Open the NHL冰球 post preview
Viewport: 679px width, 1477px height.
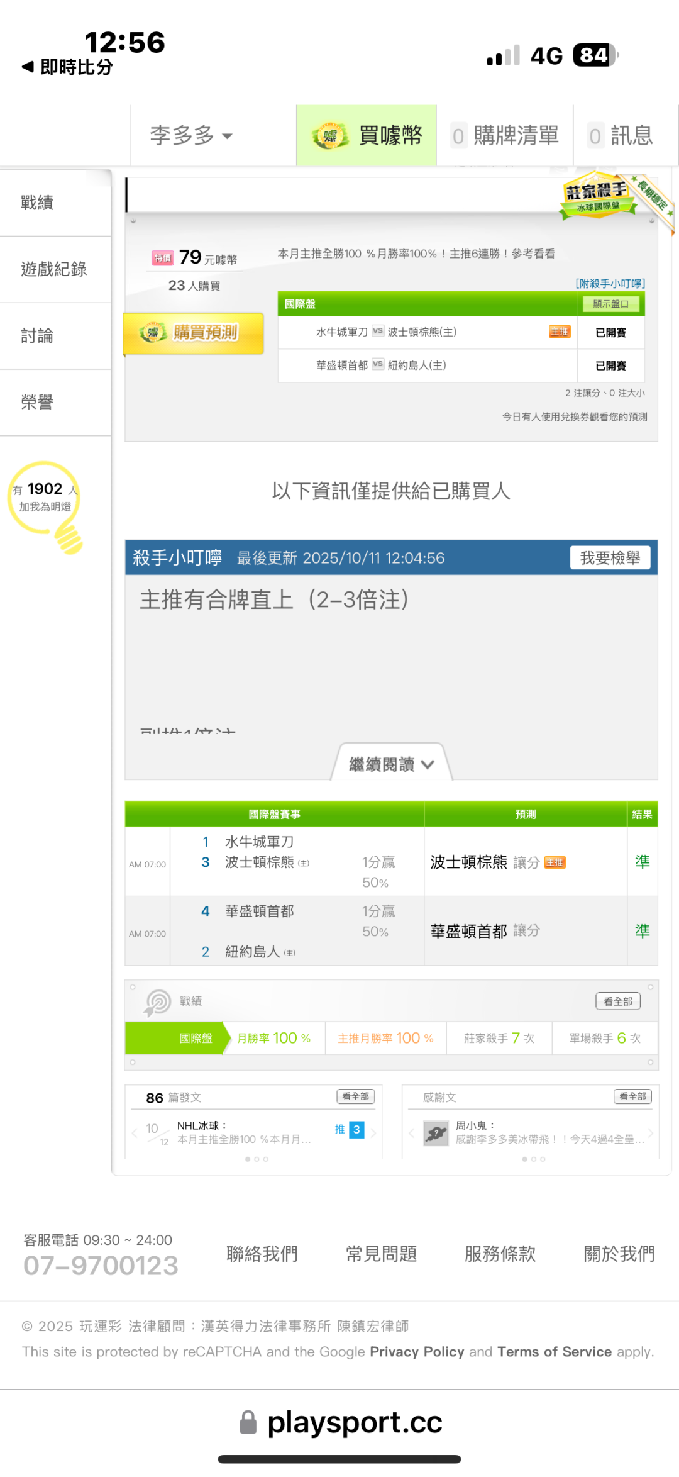[x=244, y=1132]
